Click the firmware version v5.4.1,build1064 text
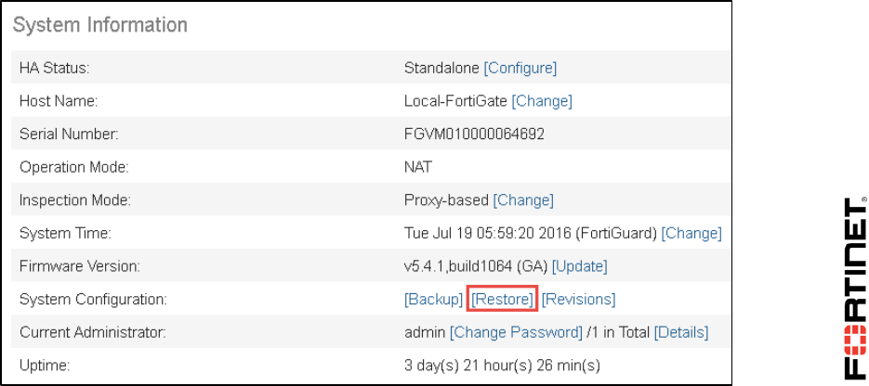 pyautogui.click(x=476, y=266)
